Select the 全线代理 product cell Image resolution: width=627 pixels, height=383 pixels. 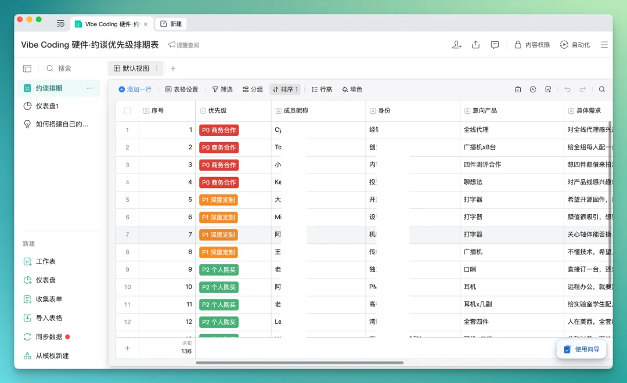512,130
